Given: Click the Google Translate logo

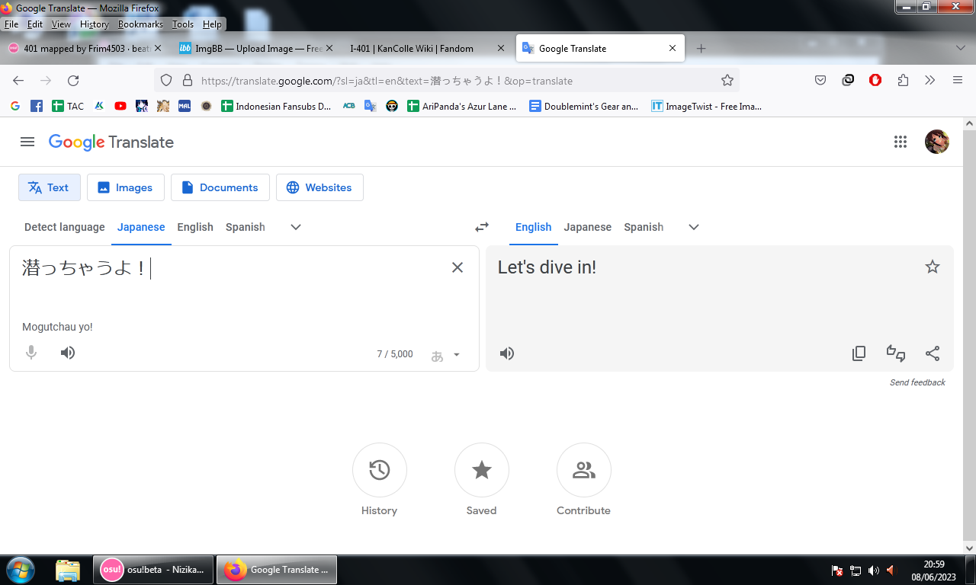Looking at the screenshot, I should pyautogui.click(x=111, y=142).
